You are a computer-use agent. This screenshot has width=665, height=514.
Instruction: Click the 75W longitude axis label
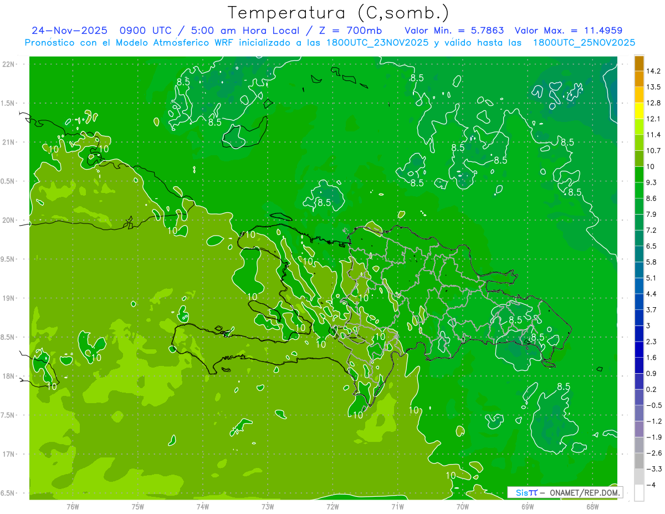(x=138, y=507)
